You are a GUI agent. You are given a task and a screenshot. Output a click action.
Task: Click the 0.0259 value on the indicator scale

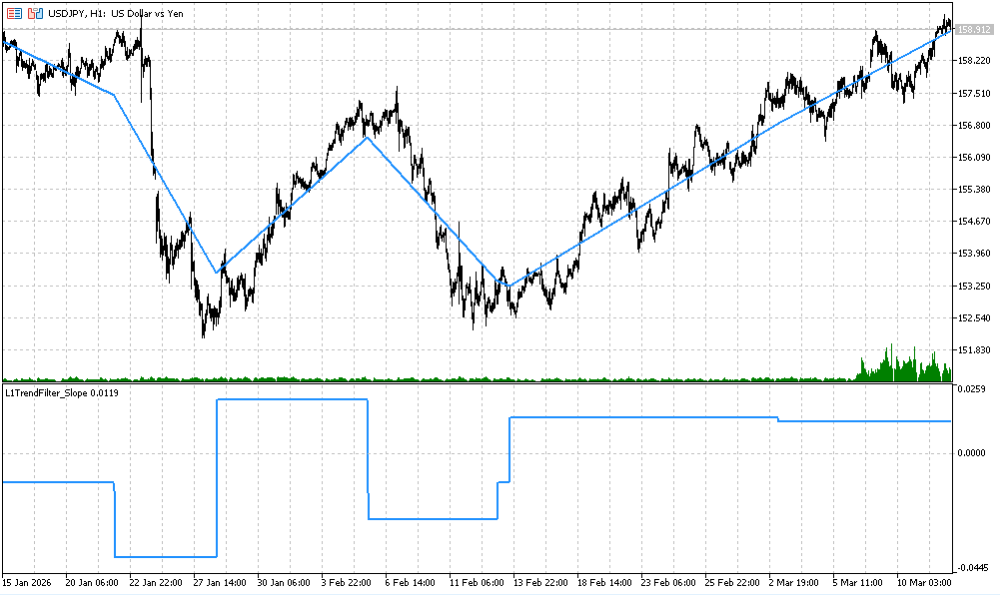[x=970, y=388]
